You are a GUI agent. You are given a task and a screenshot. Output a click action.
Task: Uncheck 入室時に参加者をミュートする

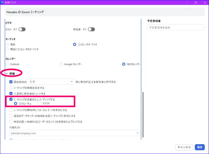[11, 94]
